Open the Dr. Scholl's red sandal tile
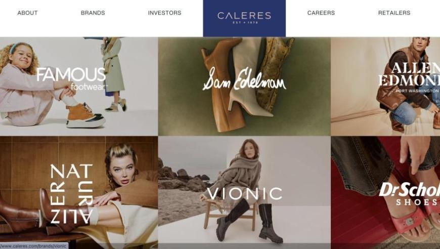 [385, 193]
